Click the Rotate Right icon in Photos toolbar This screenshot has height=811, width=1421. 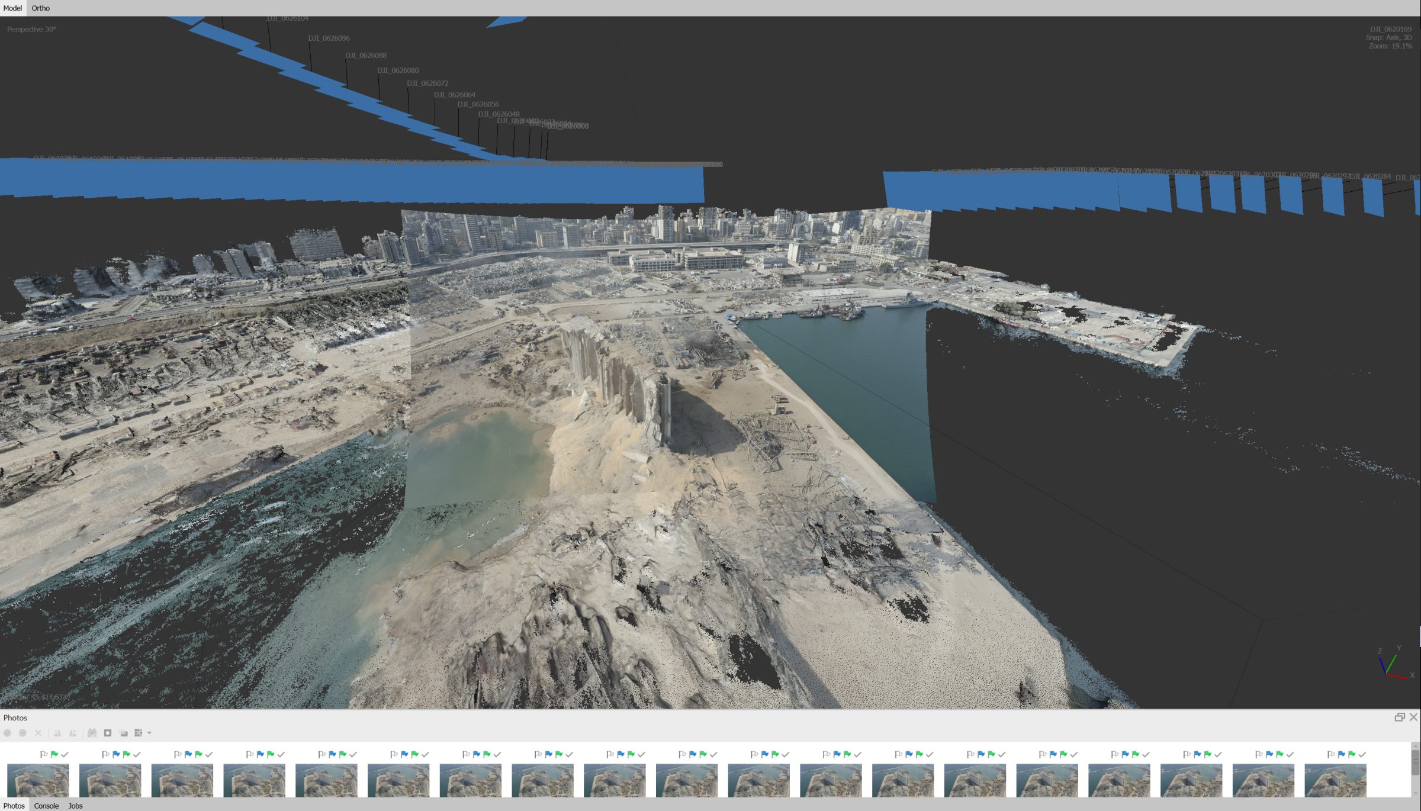pyautogui.click(x=73, y=732)
